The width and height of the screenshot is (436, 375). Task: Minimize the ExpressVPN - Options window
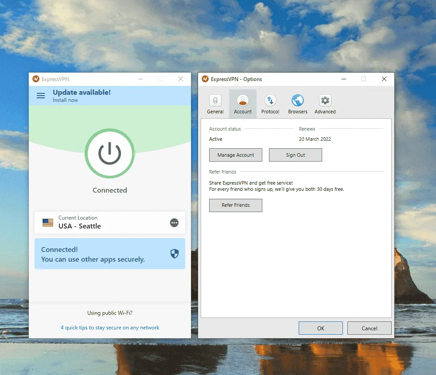click(344, 79)
